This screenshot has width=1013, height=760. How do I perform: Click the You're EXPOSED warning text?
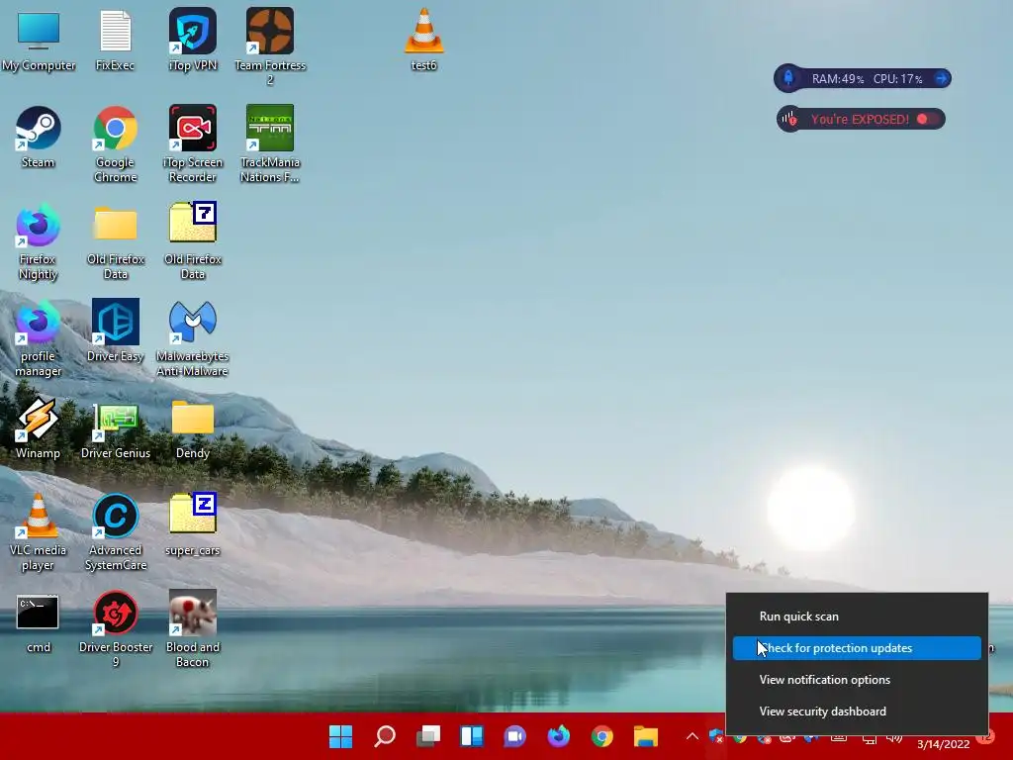(x=860, y=119)
